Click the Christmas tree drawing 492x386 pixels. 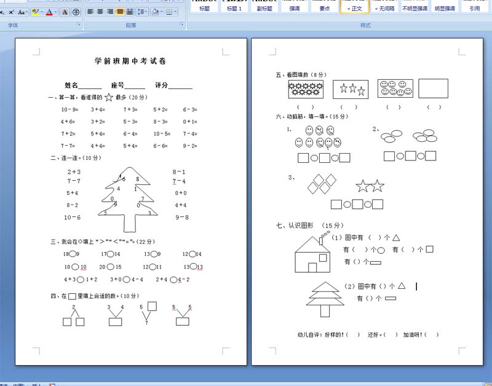coord(128,199)
